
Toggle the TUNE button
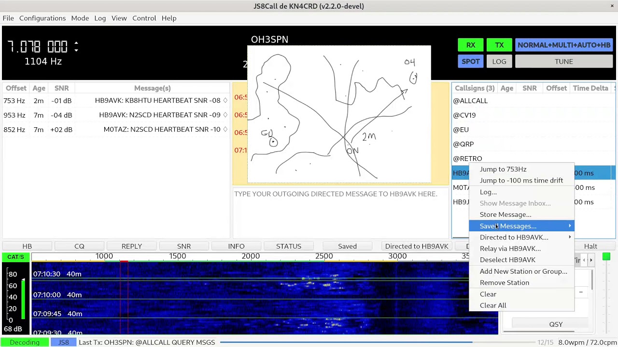tap(564, 62)
